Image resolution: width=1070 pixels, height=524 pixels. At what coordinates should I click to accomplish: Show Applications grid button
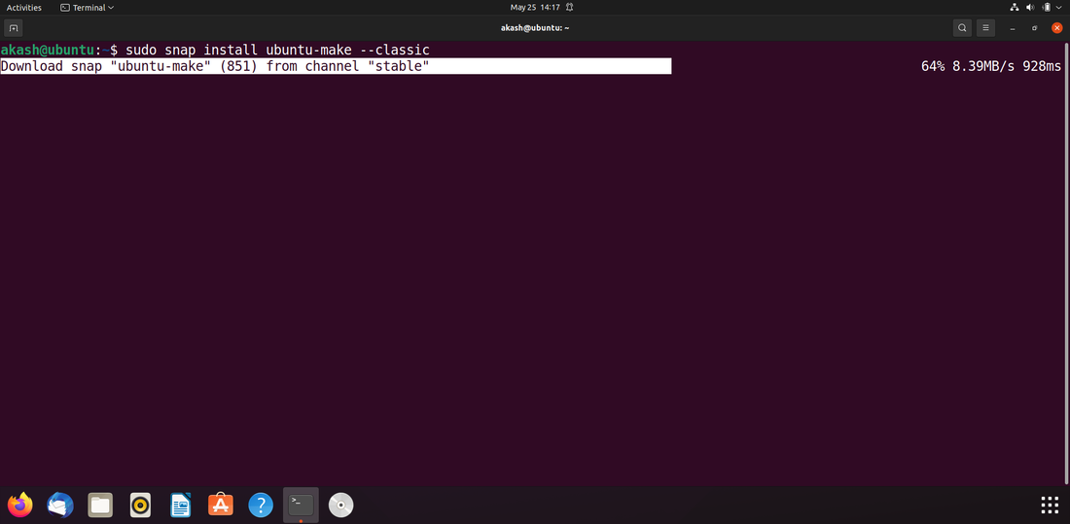[x=1050, y=505]
